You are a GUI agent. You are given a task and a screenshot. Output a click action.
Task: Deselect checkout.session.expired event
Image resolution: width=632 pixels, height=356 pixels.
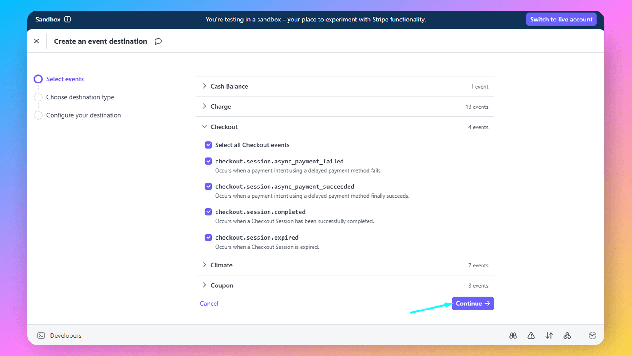click(x=208, y=237)
